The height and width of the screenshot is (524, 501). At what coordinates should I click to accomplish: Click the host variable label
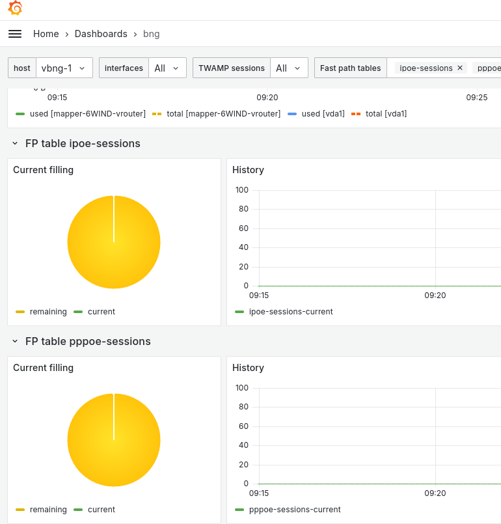(22, 68)
